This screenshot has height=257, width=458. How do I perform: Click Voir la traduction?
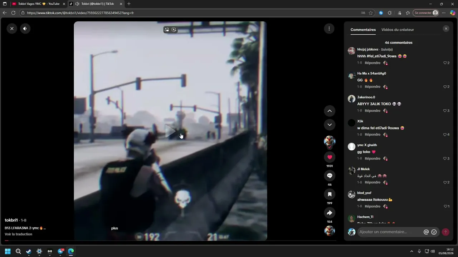coord(18,234)
